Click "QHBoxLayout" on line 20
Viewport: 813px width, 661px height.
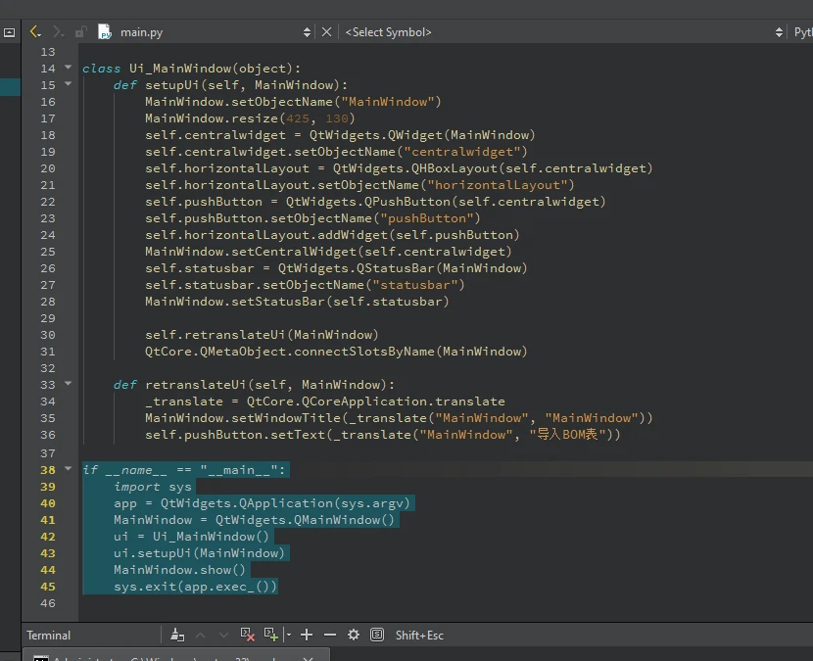tap(454, 168)
